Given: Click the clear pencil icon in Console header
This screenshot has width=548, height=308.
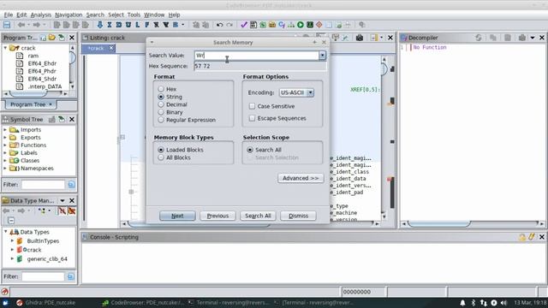Looking at the screenshot, I should pos(532,237).
